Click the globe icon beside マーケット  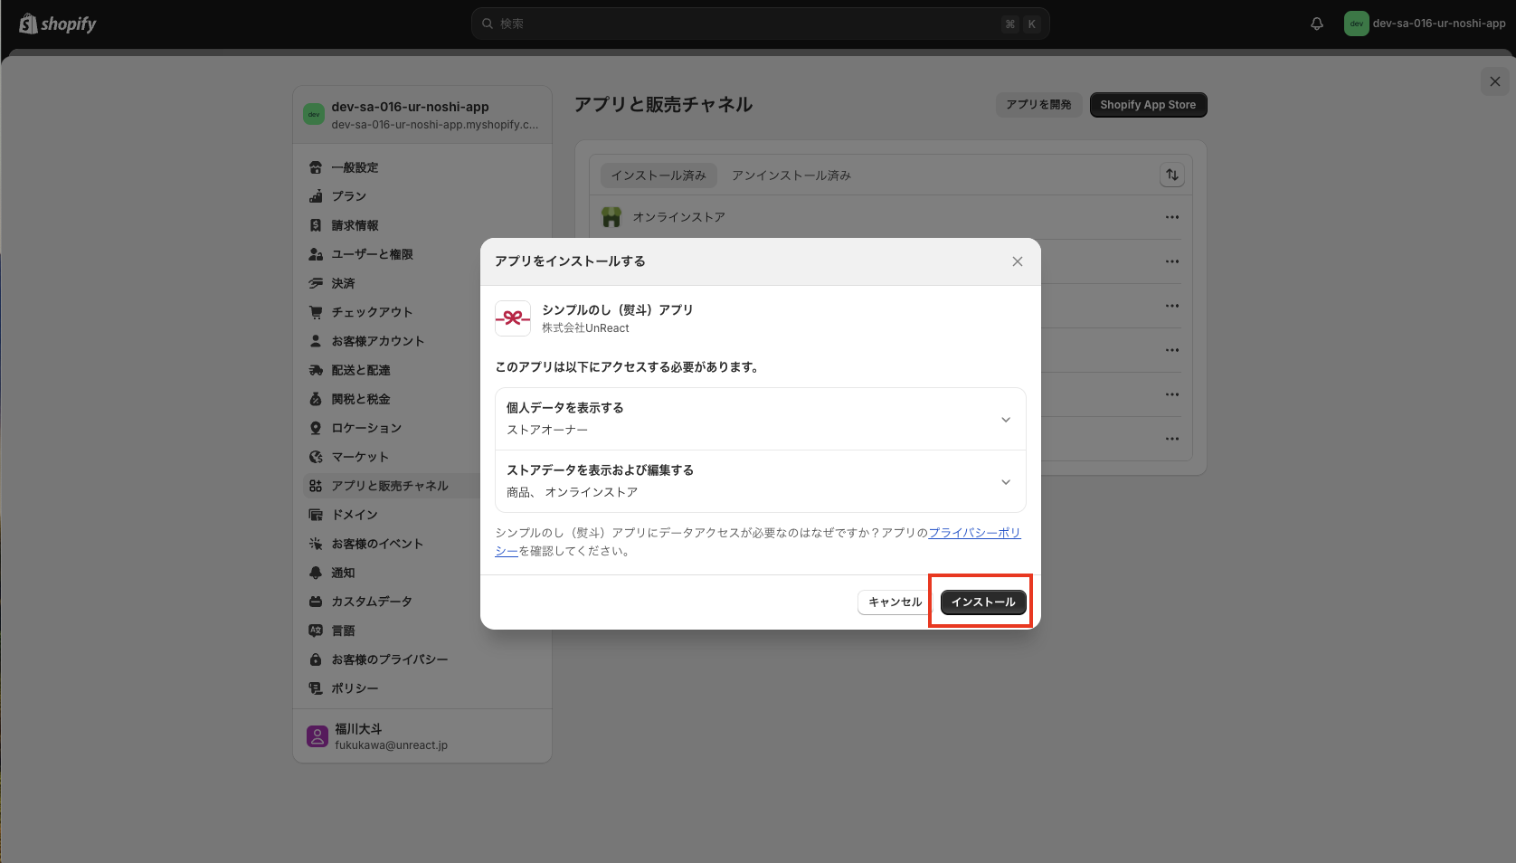316,457
